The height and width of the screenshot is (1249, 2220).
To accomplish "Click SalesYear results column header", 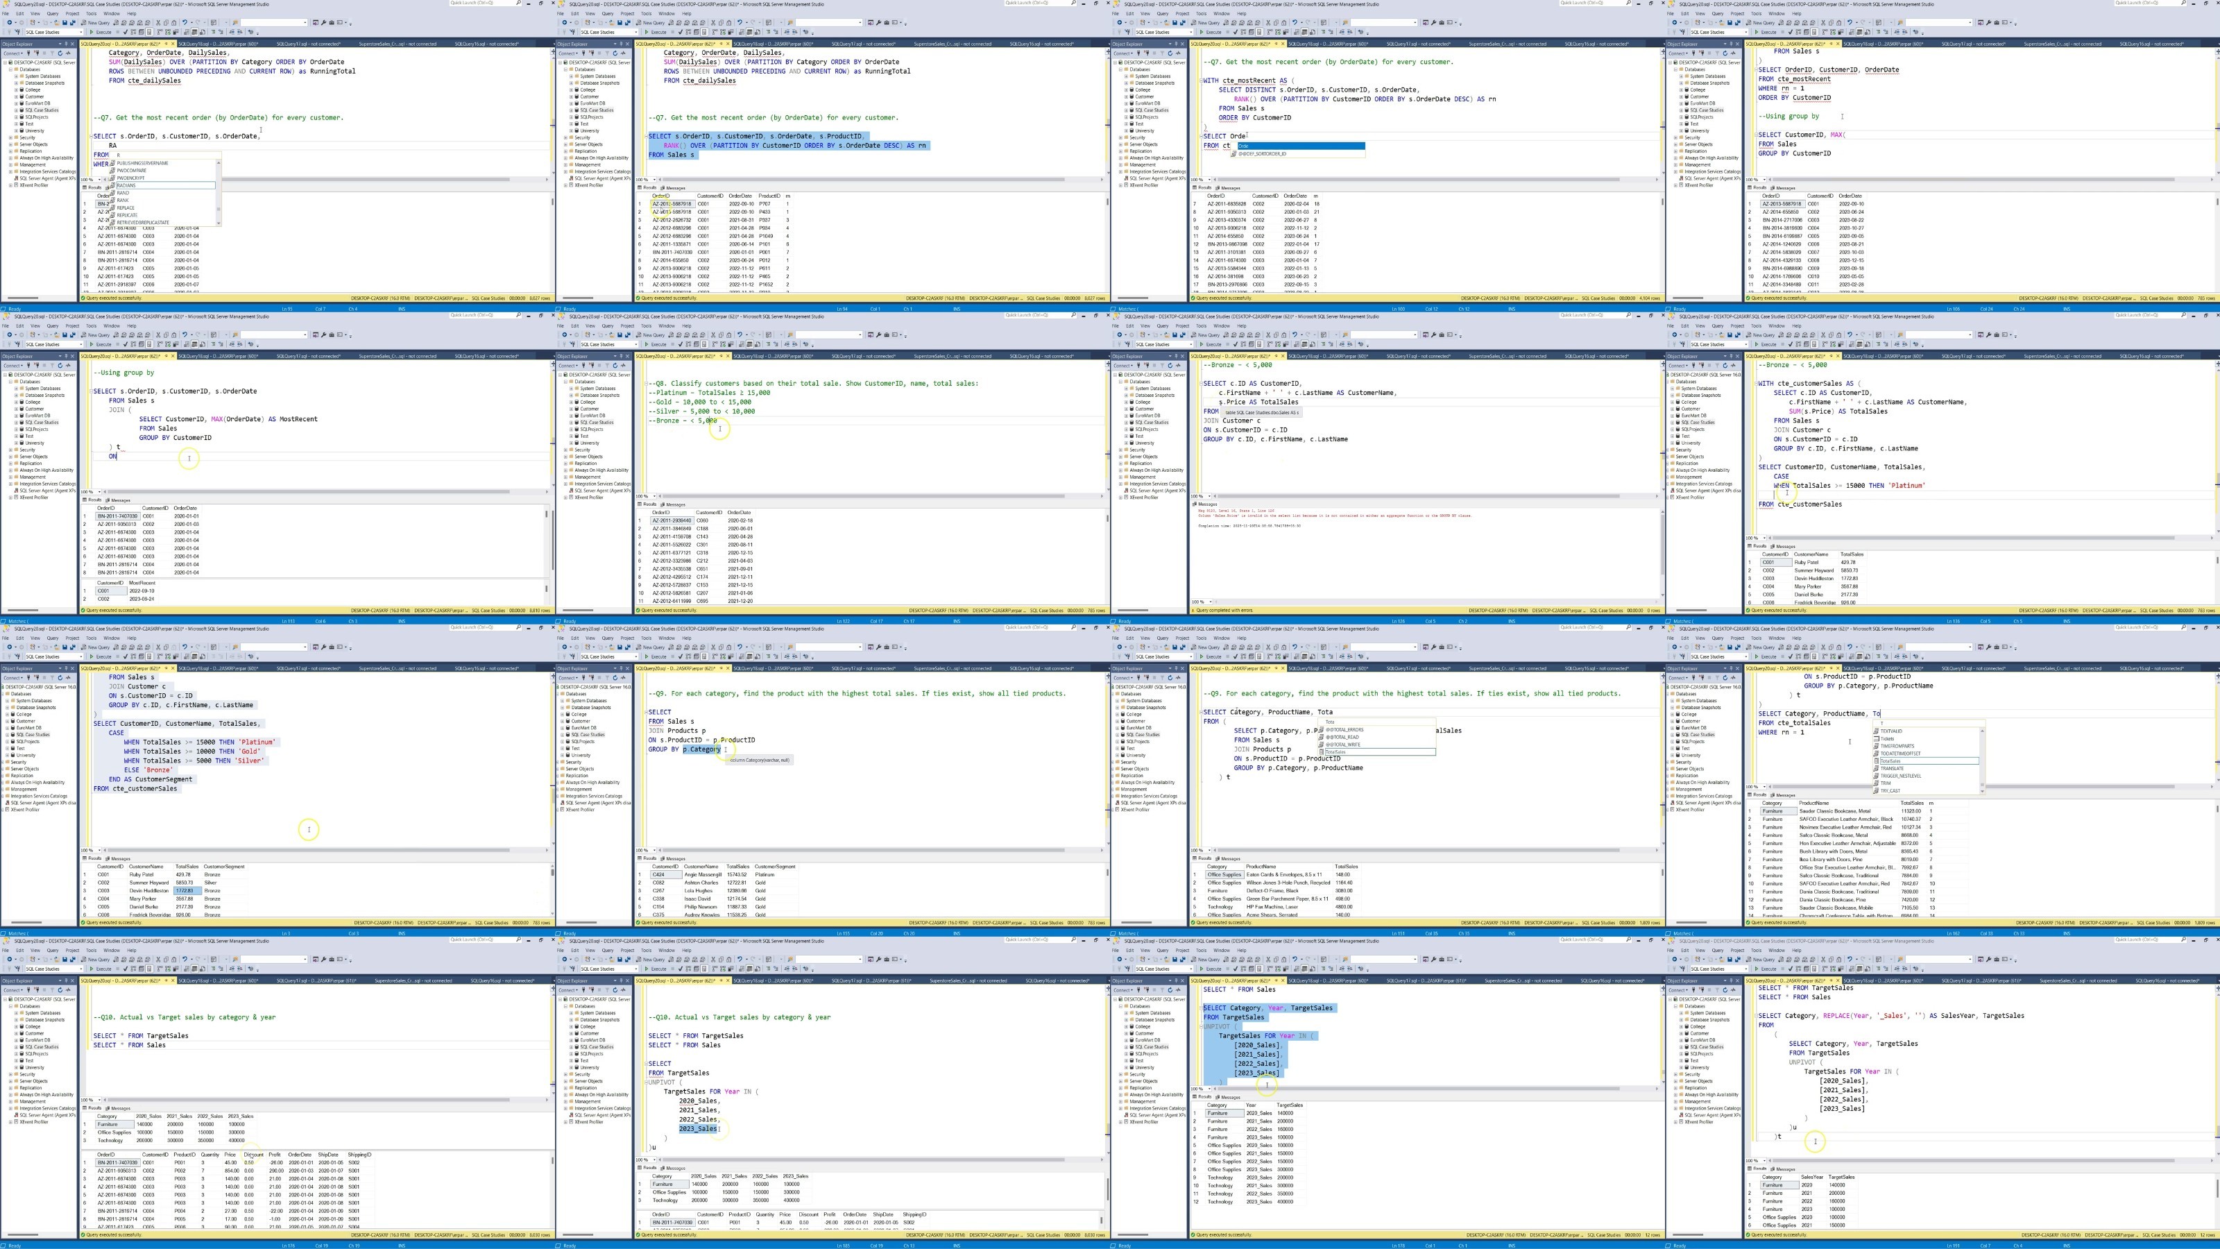I will (1812, 1178).
